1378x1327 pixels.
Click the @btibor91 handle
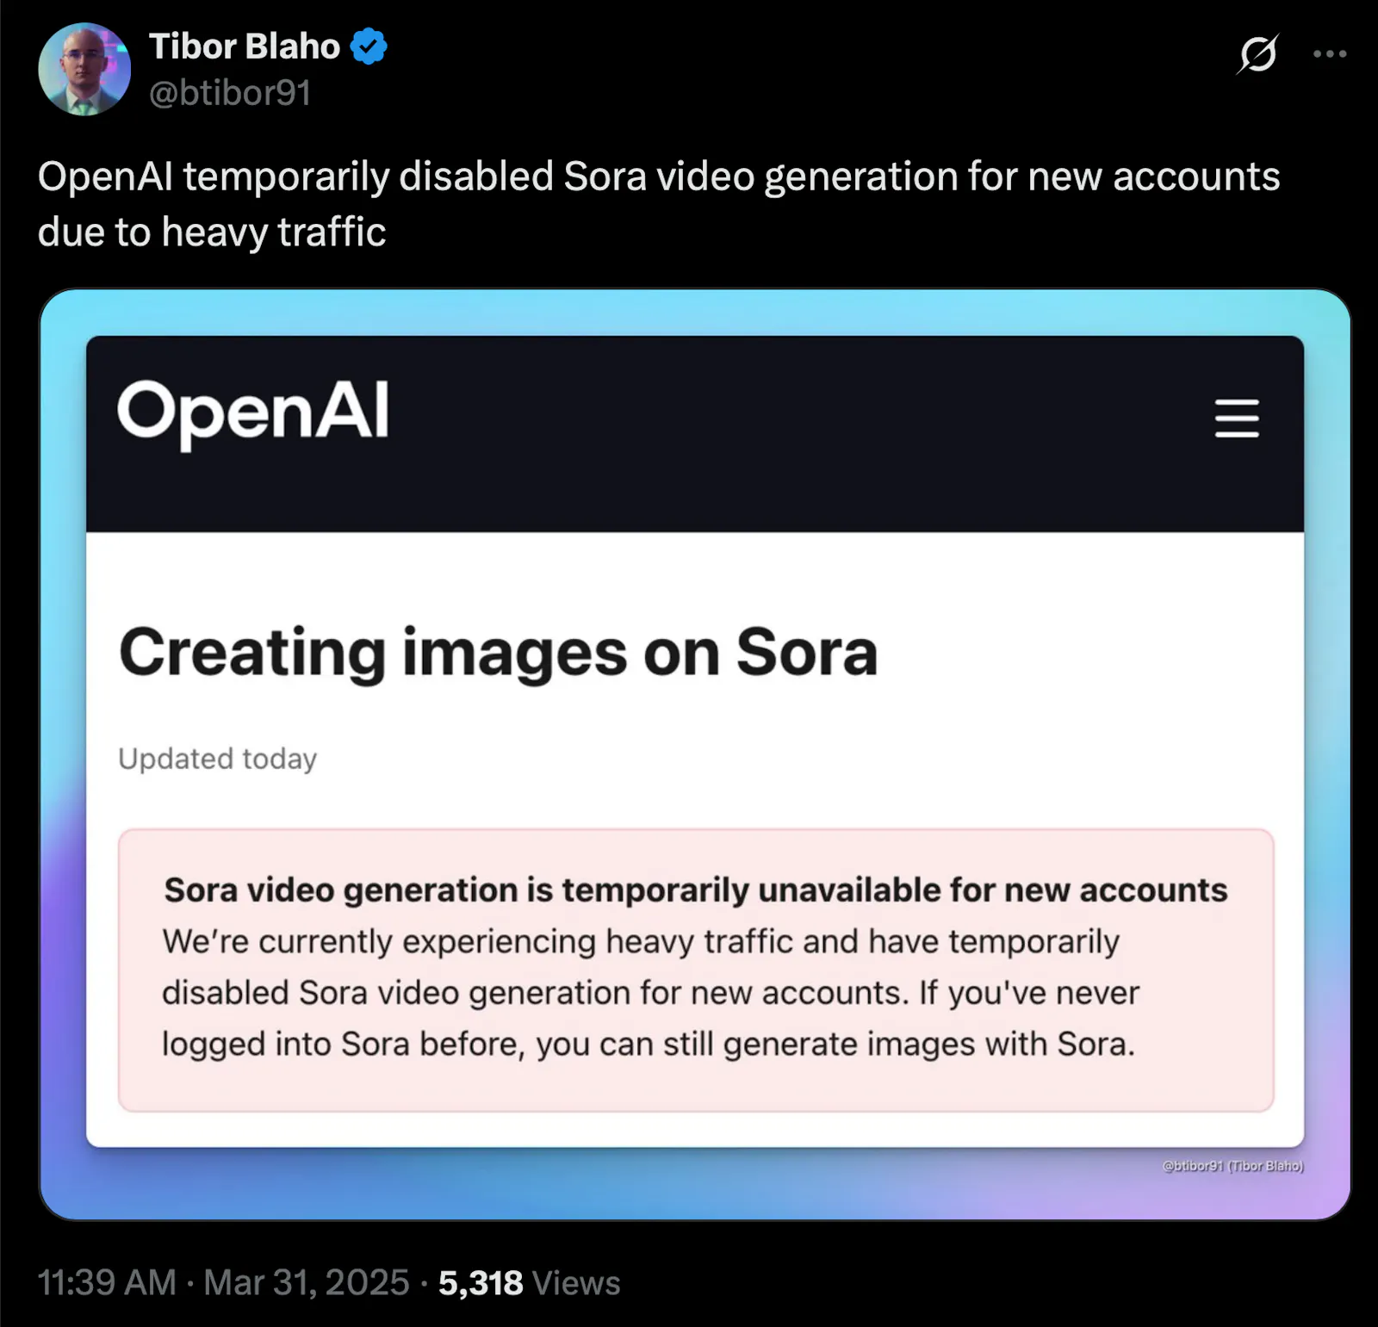point(230,93)
